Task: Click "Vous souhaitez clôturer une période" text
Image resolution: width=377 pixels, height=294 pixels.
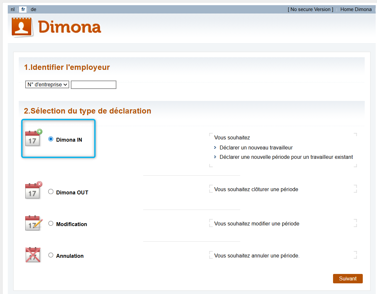Action: 256,189
